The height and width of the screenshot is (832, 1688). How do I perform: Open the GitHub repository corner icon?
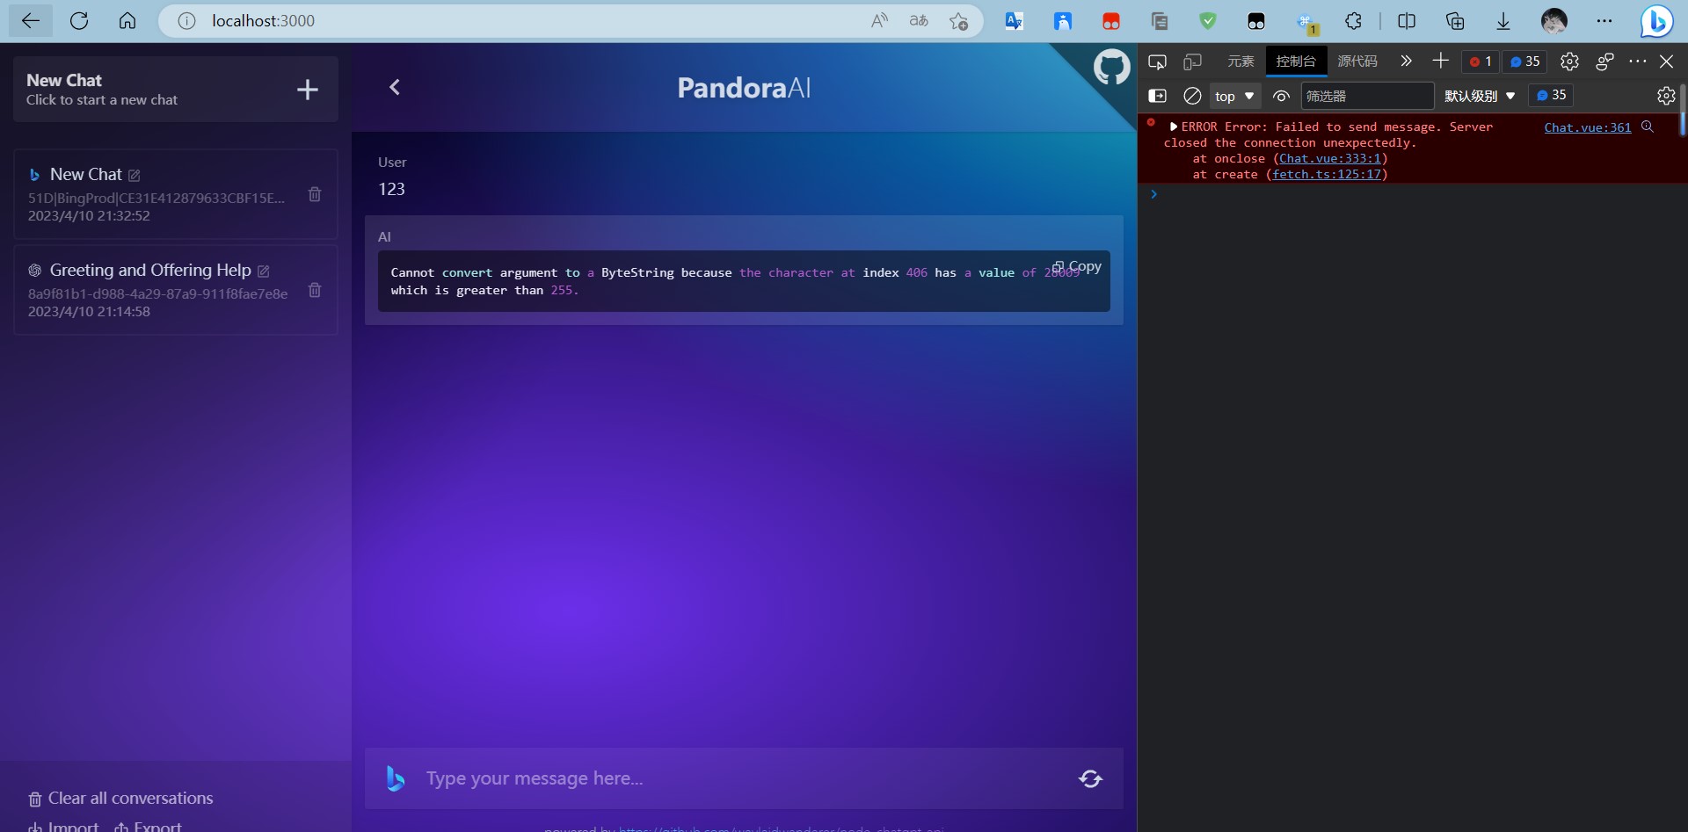coord(1110,68)
